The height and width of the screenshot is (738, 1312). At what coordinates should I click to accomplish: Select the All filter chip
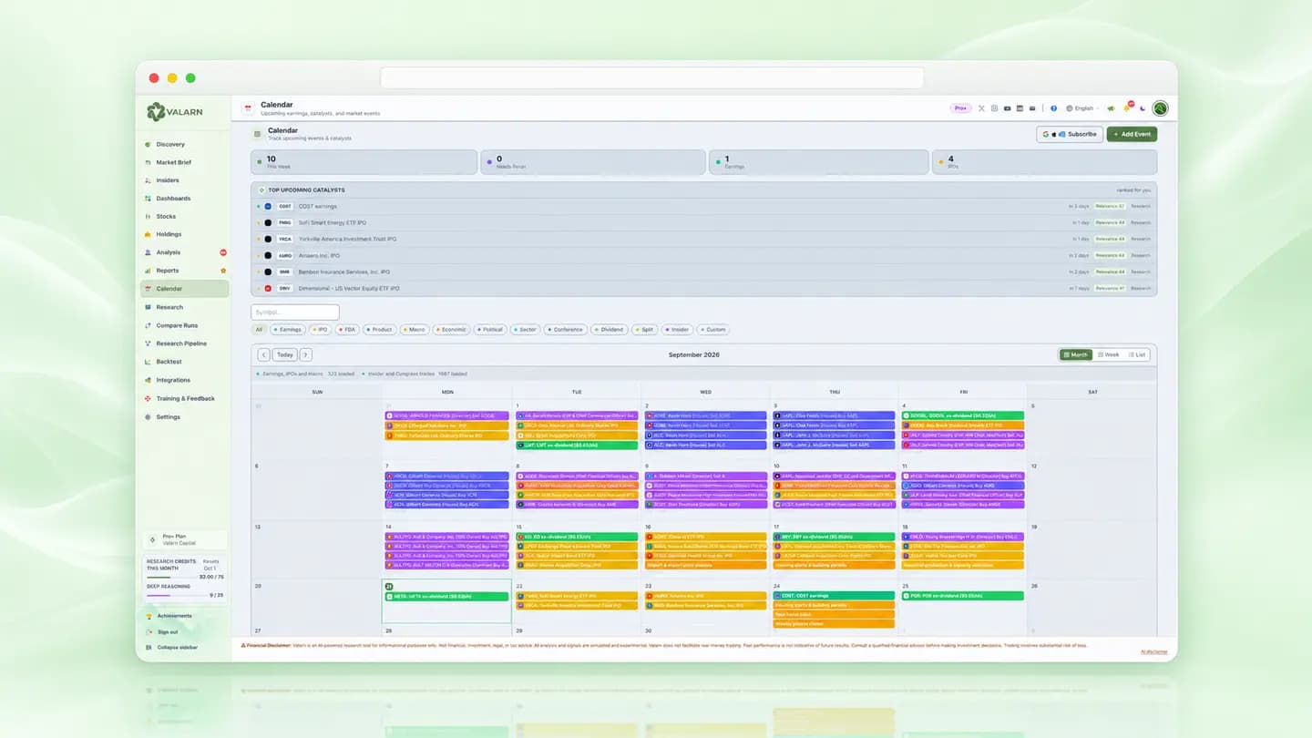point(259,330)
